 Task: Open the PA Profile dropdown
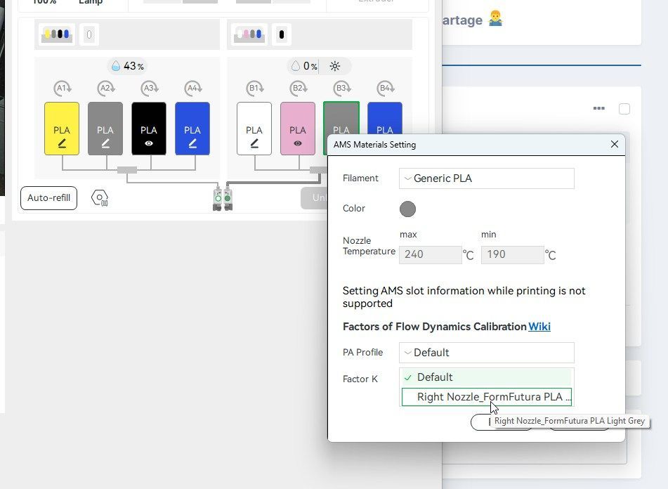(487, 353)
